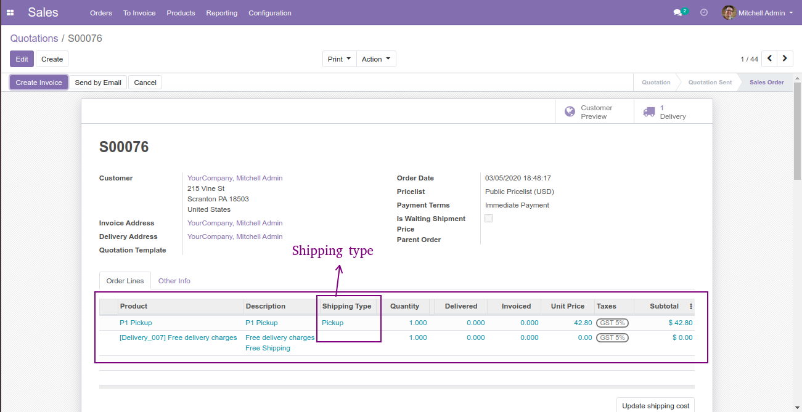Image resolution: width=802 pixels, height=412 pixels.
Task: Select the Order Lines tab
Action: [x=125, y=281]
